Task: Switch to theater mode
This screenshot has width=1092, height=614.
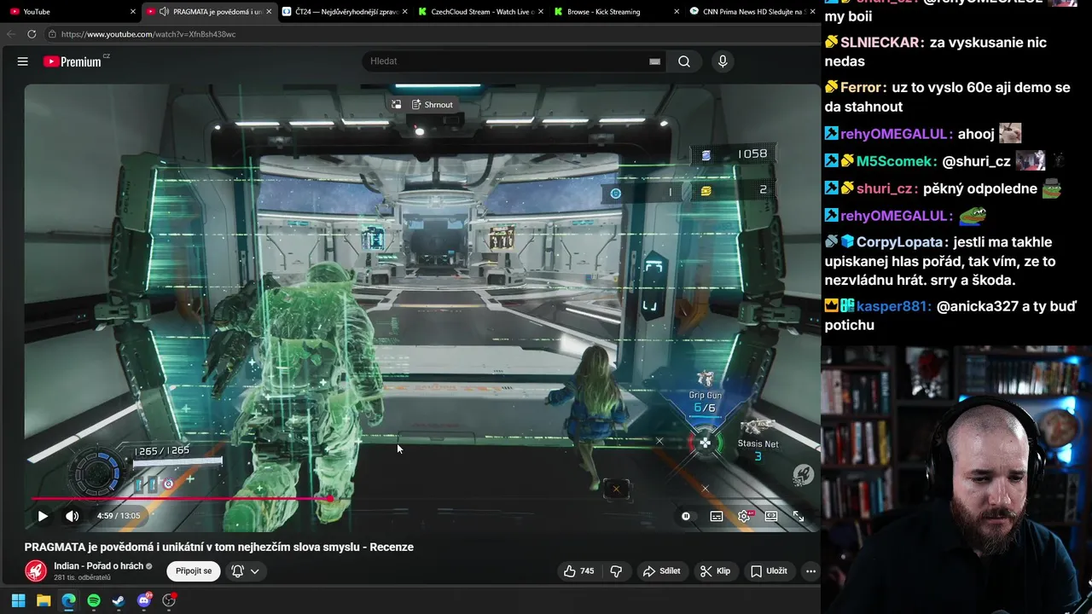Action: click(771, 516)
